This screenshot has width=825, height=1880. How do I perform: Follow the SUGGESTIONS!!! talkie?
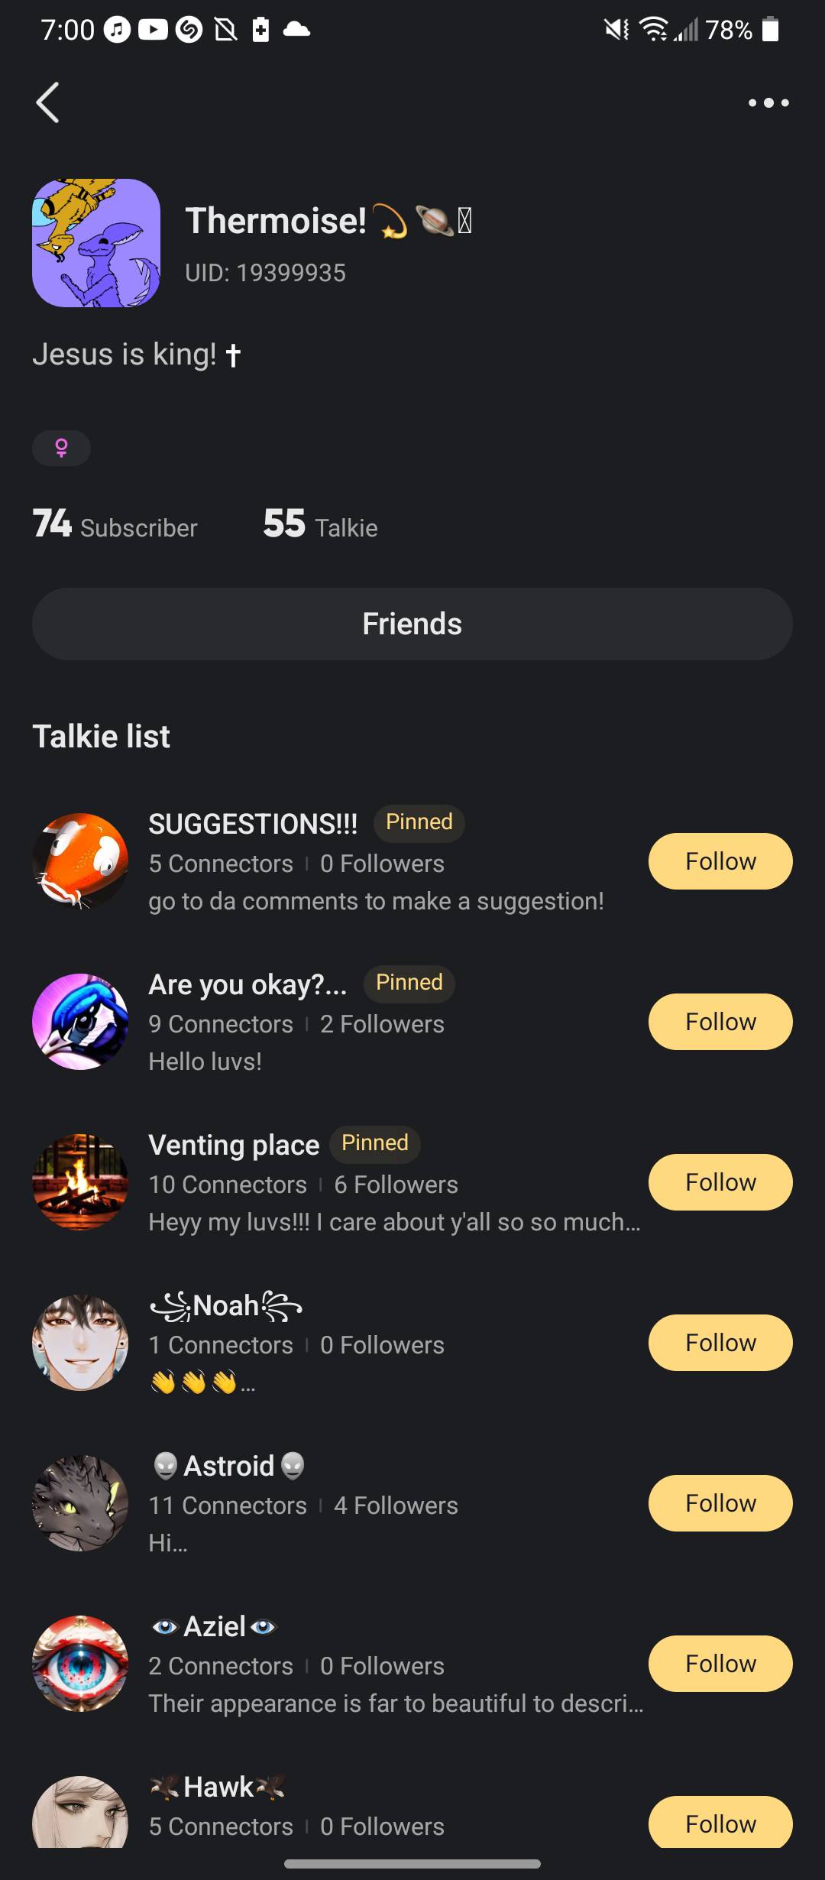(720, 861)
